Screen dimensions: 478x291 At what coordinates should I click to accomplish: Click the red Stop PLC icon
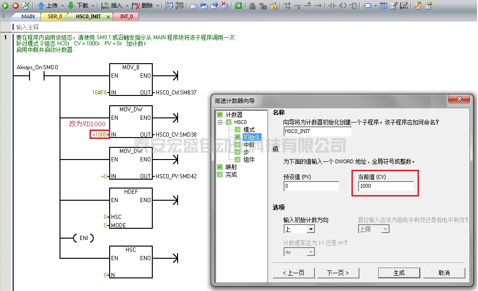point(15,6)
